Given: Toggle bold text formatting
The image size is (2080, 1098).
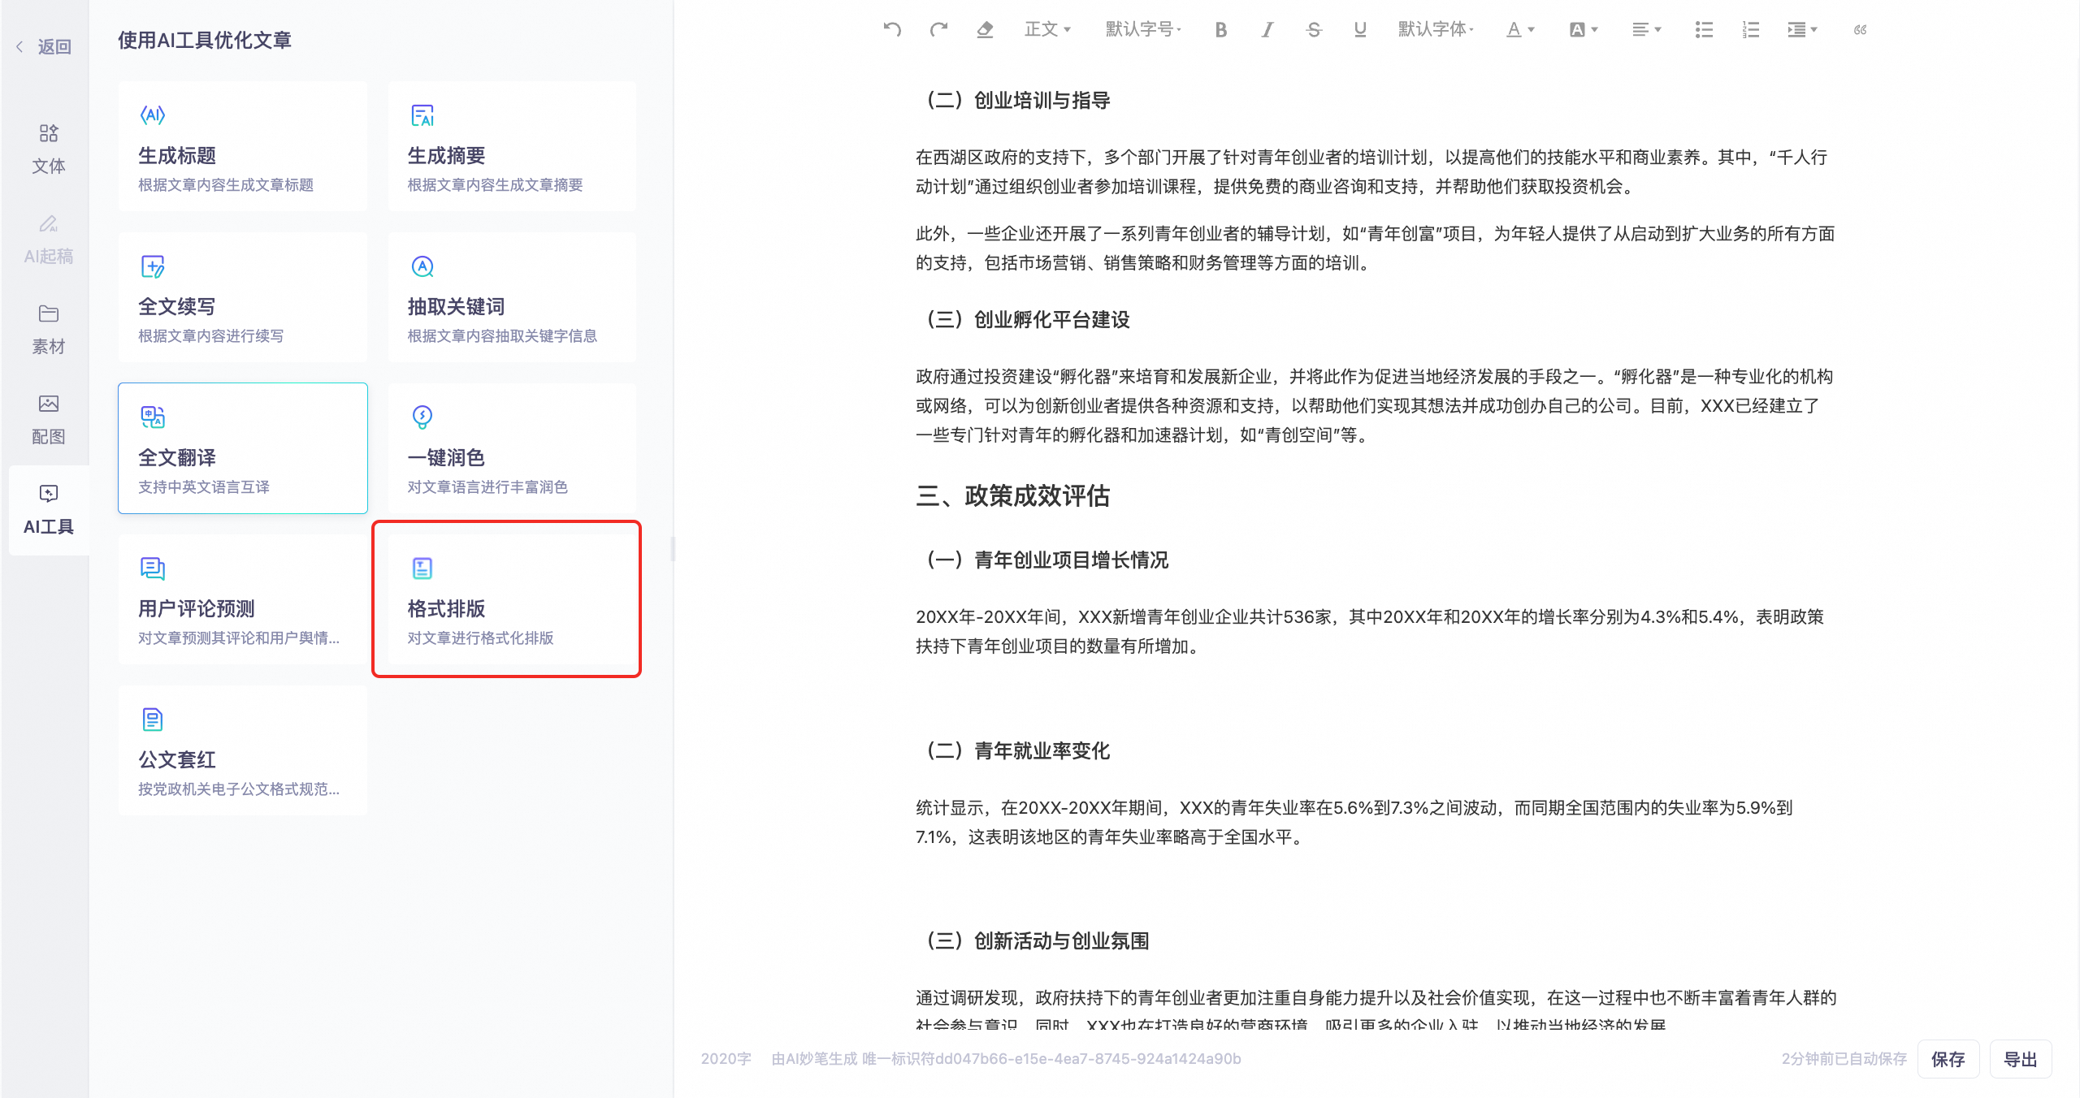Looking at the screenshot, I should (1220, 30).
